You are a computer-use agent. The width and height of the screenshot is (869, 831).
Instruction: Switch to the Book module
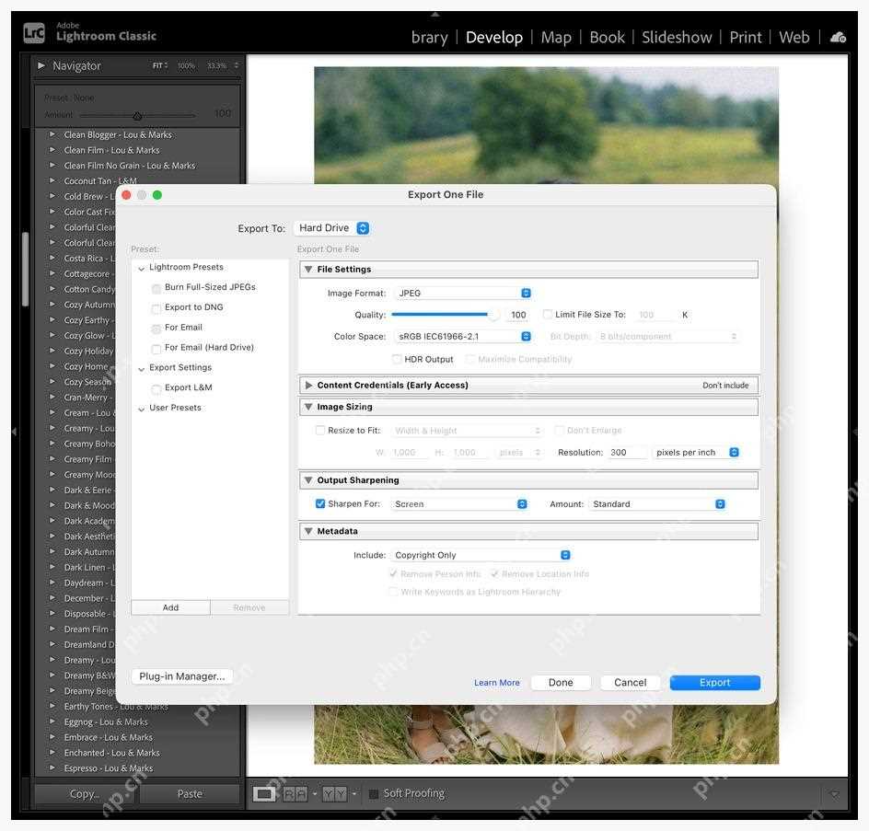(607, 37)
